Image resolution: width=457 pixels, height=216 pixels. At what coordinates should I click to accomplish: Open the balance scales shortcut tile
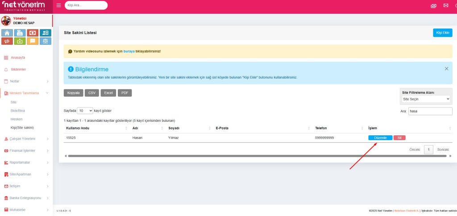[45, 41]
